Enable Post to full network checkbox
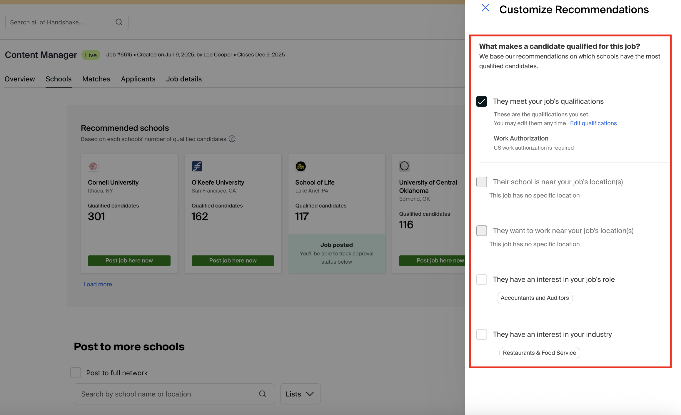This screenshot has height=415, width=681. point(76,373)
